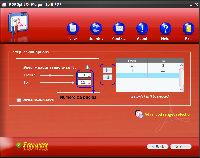Decrease the To page number spinner
Viewport: 200px width, 158px height.
[89, 84]
